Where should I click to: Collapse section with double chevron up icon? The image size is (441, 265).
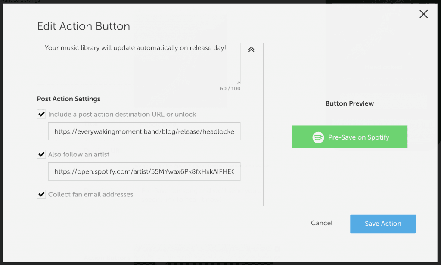[x=251, y=50]
